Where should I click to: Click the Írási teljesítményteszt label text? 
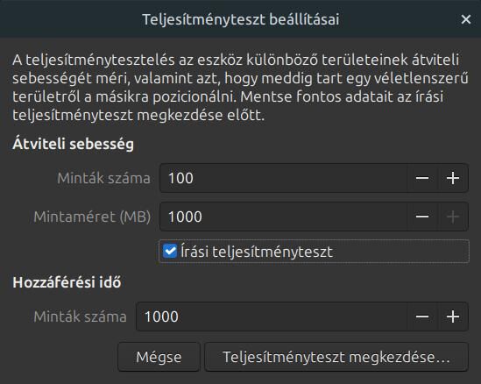tap(257, 252)
